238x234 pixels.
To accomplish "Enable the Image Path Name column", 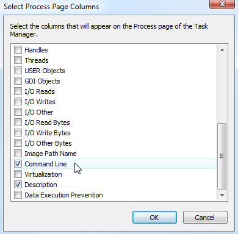I will point(18,154).
